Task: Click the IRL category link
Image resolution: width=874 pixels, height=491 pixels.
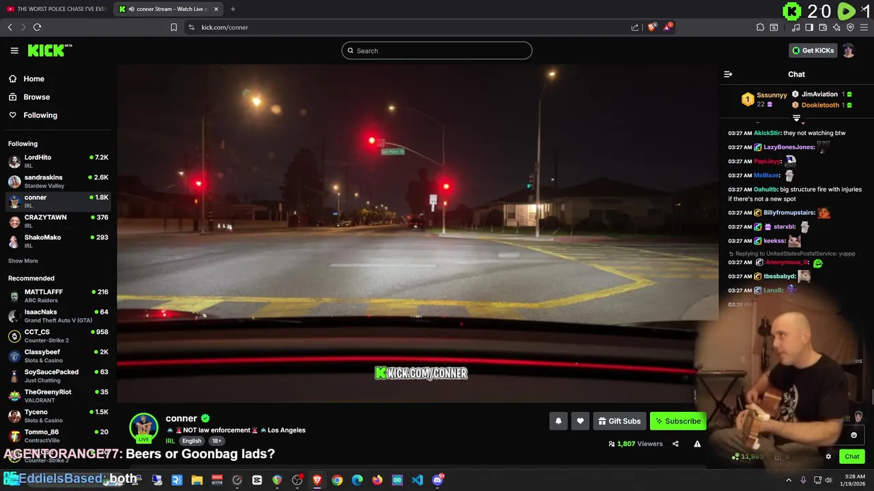Action: pos(170,441)
